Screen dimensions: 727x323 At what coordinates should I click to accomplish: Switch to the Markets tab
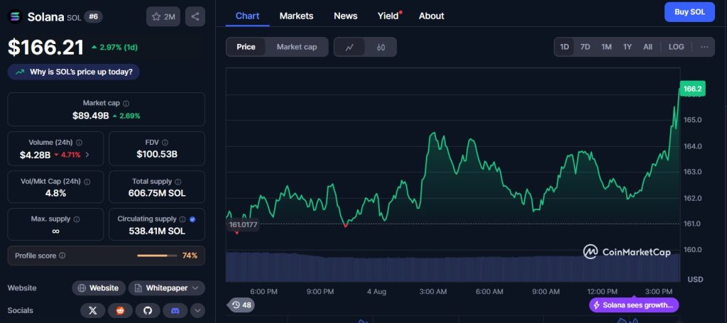(296, 16)
